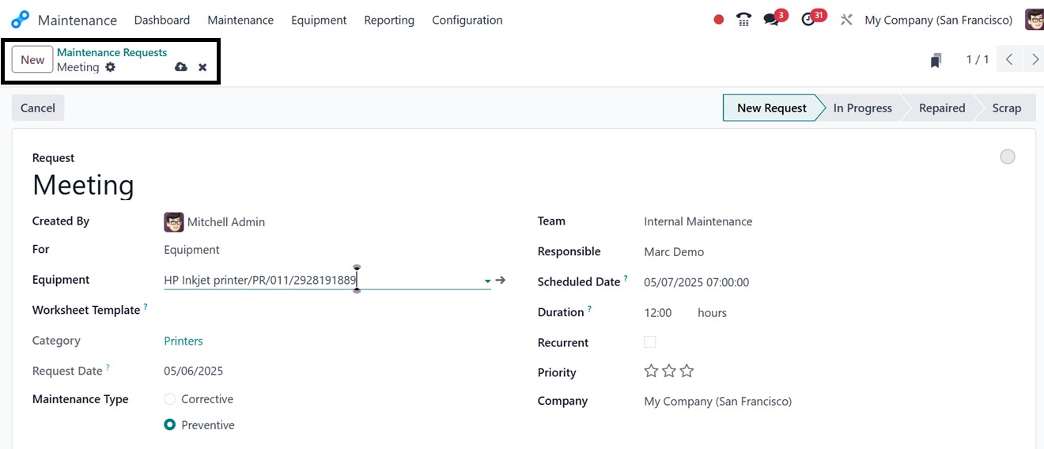The width and height of the screenshot is (1044, 449).
Task: Select the Corrective maintenance type
Action: click(x=170, y=399)
